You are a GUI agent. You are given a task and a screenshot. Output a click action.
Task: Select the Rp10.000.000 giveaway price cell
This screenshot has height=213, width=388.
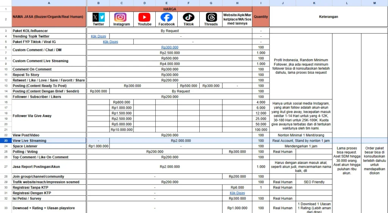pos(122,130)
